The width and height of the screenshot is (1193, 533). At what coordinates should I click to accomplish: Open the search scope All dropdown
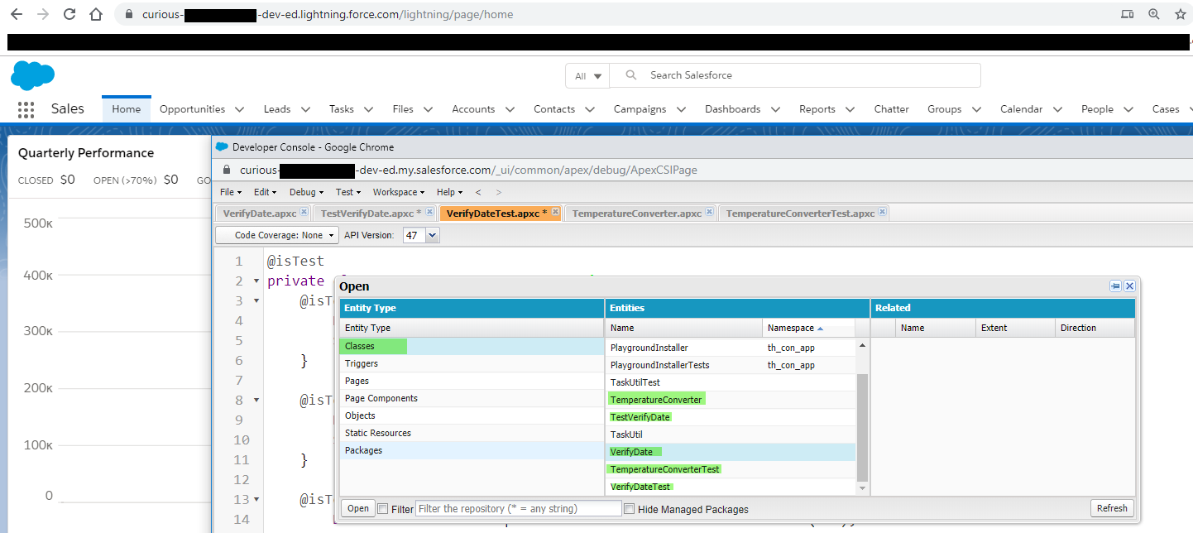(x=587, y=75)
